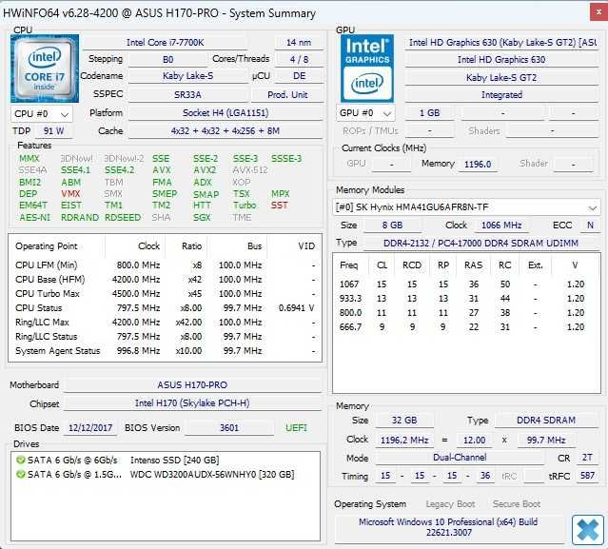608x549 pixels.
Task: Click the Intel HD Graphics 630 (Kaby Lake-S GT2) field
Action: tap(501, 42)
